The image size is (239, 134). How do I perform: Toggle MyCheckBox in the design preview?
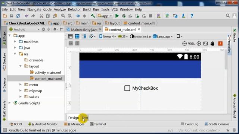click(127, 88)
